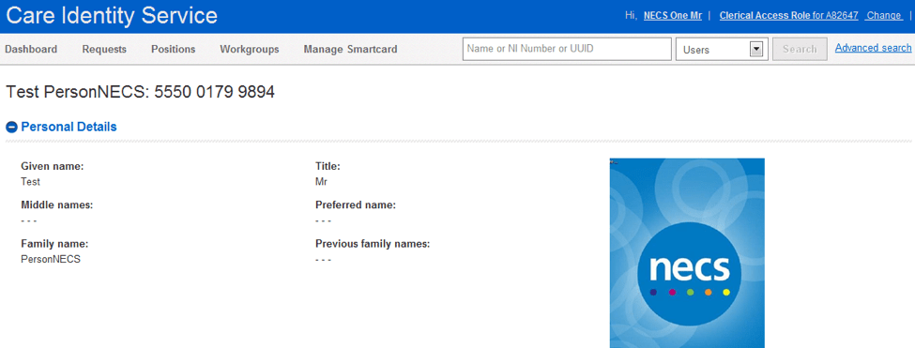Collapse the Personal Details section icon

[x=11, y=127]
